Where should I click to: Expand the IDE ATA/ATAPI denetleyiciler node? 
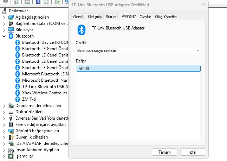pyautogui.click(x=4, y=144)
